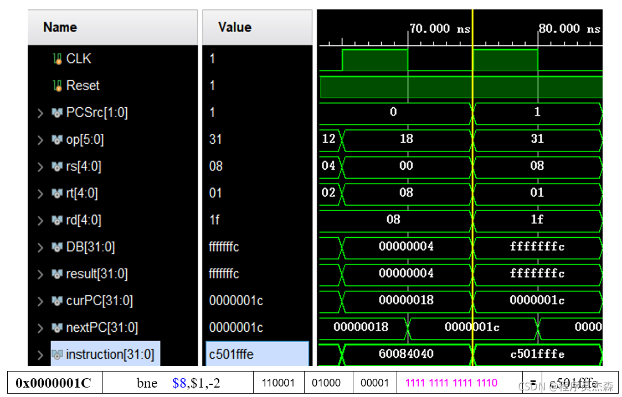Expand the DB[31:0] signal
The height and width of the screenshot is (397, 622).
(x=40, y=248)
